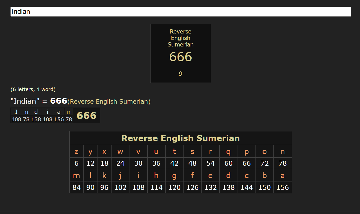360x214 pixels.
Task: Select letter z in the cipher chart
Action: point(76,152)
